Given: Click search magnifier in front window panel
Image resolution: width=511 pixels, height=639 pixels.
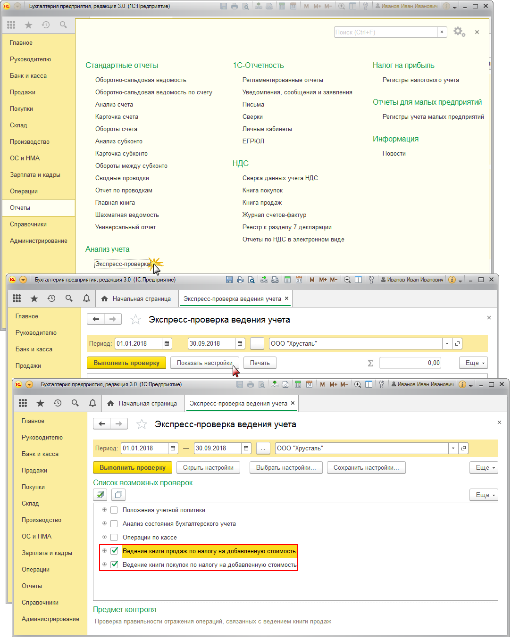Looking at the screenshot, I should pyautogui.click(x=75, y=403).
